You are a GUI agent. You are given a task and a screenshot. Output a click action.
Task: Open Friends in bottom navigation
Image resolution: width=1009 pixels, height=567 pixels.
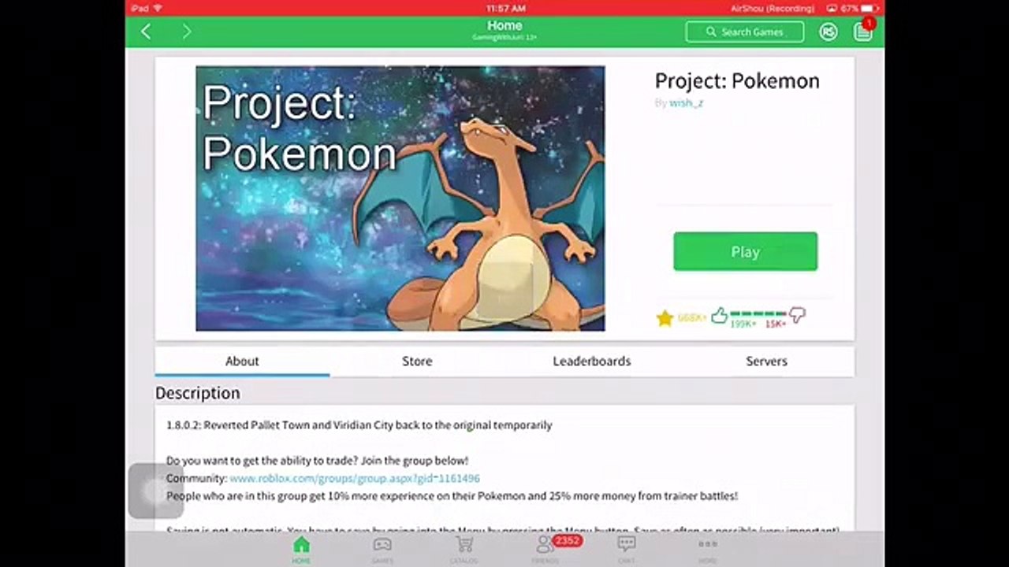tap(545, 549)
